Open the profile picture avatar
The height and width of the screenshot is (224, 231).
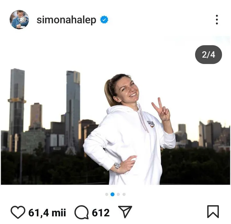click(19, 20)
